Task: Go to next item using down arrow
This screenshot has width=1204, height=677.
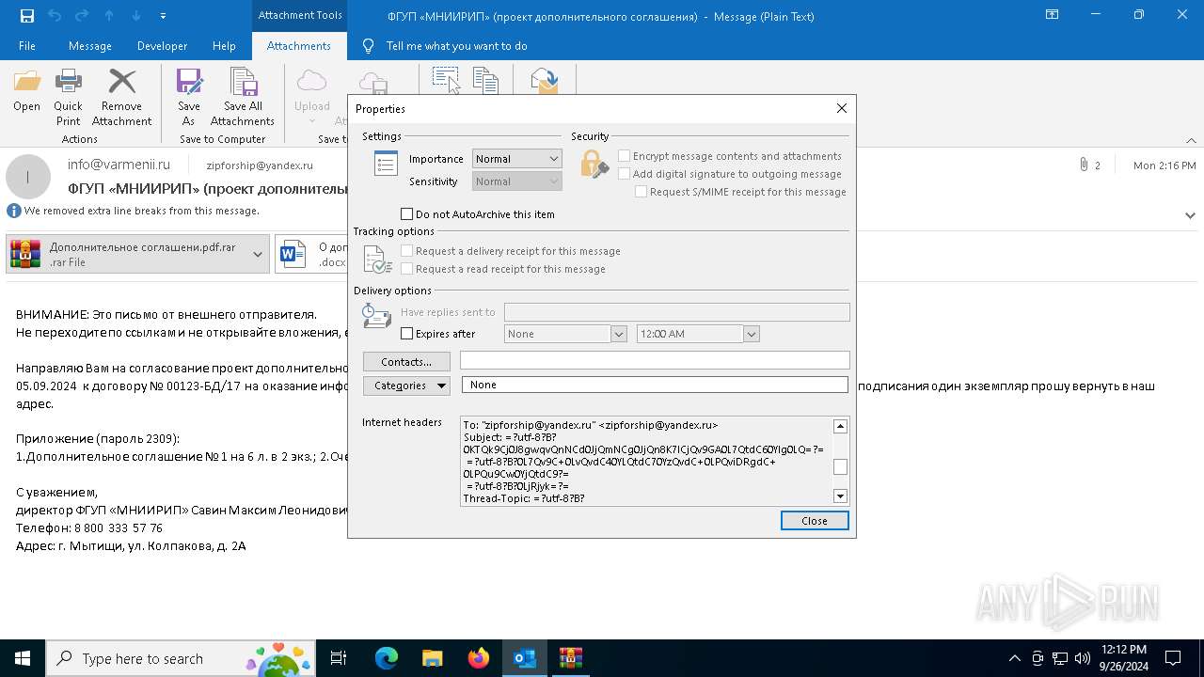Action: [x=136, y=16]
